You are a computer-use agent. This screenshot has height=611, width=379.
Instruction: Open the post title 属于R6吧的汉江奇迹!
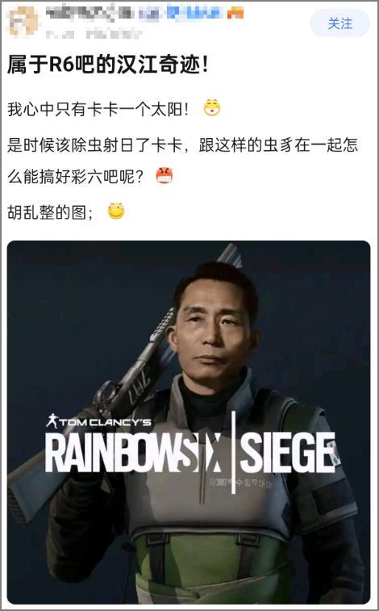[108, 65]
